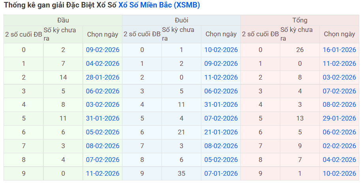Click the Đầu column group header
Image resolution: width=364 pixels, height=184 pixels.
63,20
